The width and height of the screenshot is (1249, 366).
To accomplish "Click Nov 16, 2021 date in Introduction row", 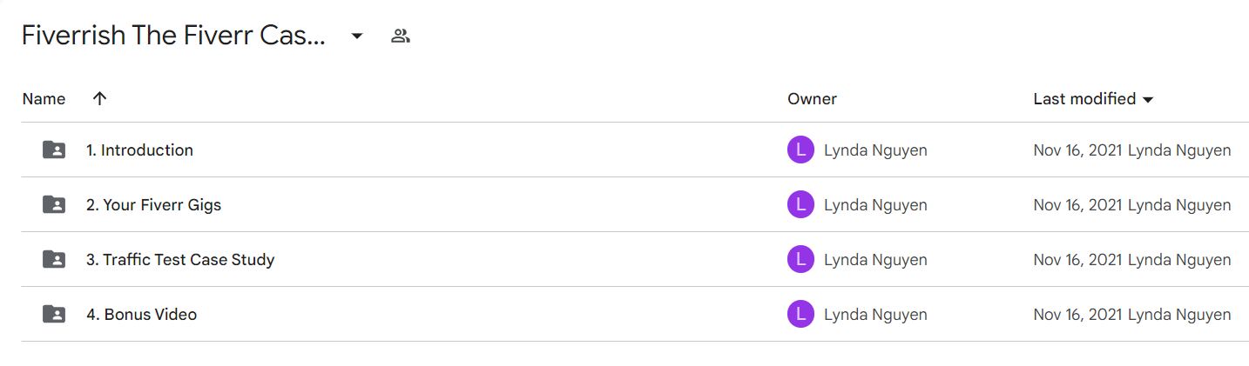I will click(1078, 150).
